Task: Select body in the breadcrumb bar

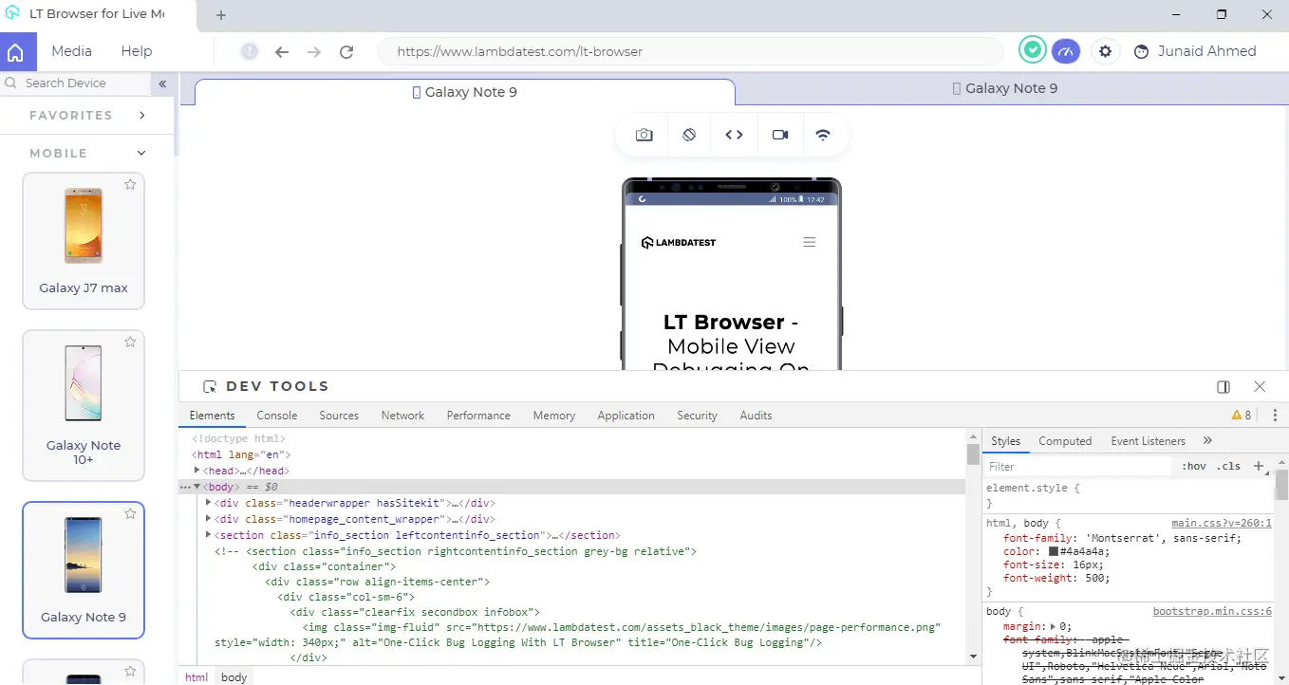Action: coord(234,677)
